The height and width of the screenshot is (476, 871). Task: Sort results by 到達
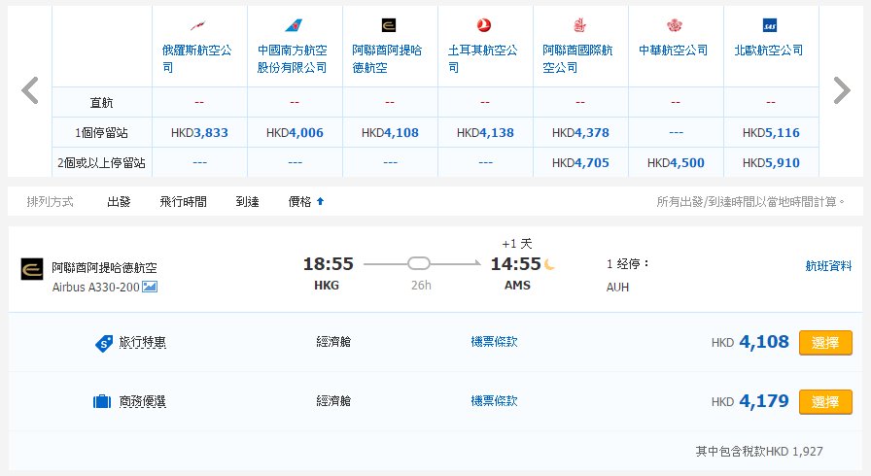(x=247, y=202)
